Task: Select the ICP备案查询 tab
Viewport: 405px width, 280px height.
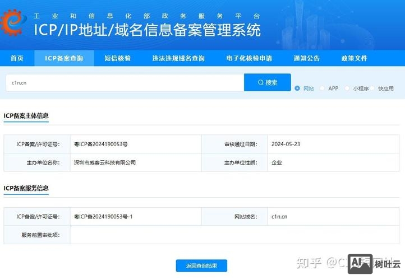Action: 64,58
